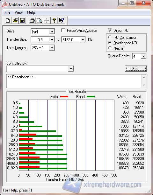The width and height of the screenshot is (153, 195).
Task: Click the New document toolbar icon
Action: (8, 21)
